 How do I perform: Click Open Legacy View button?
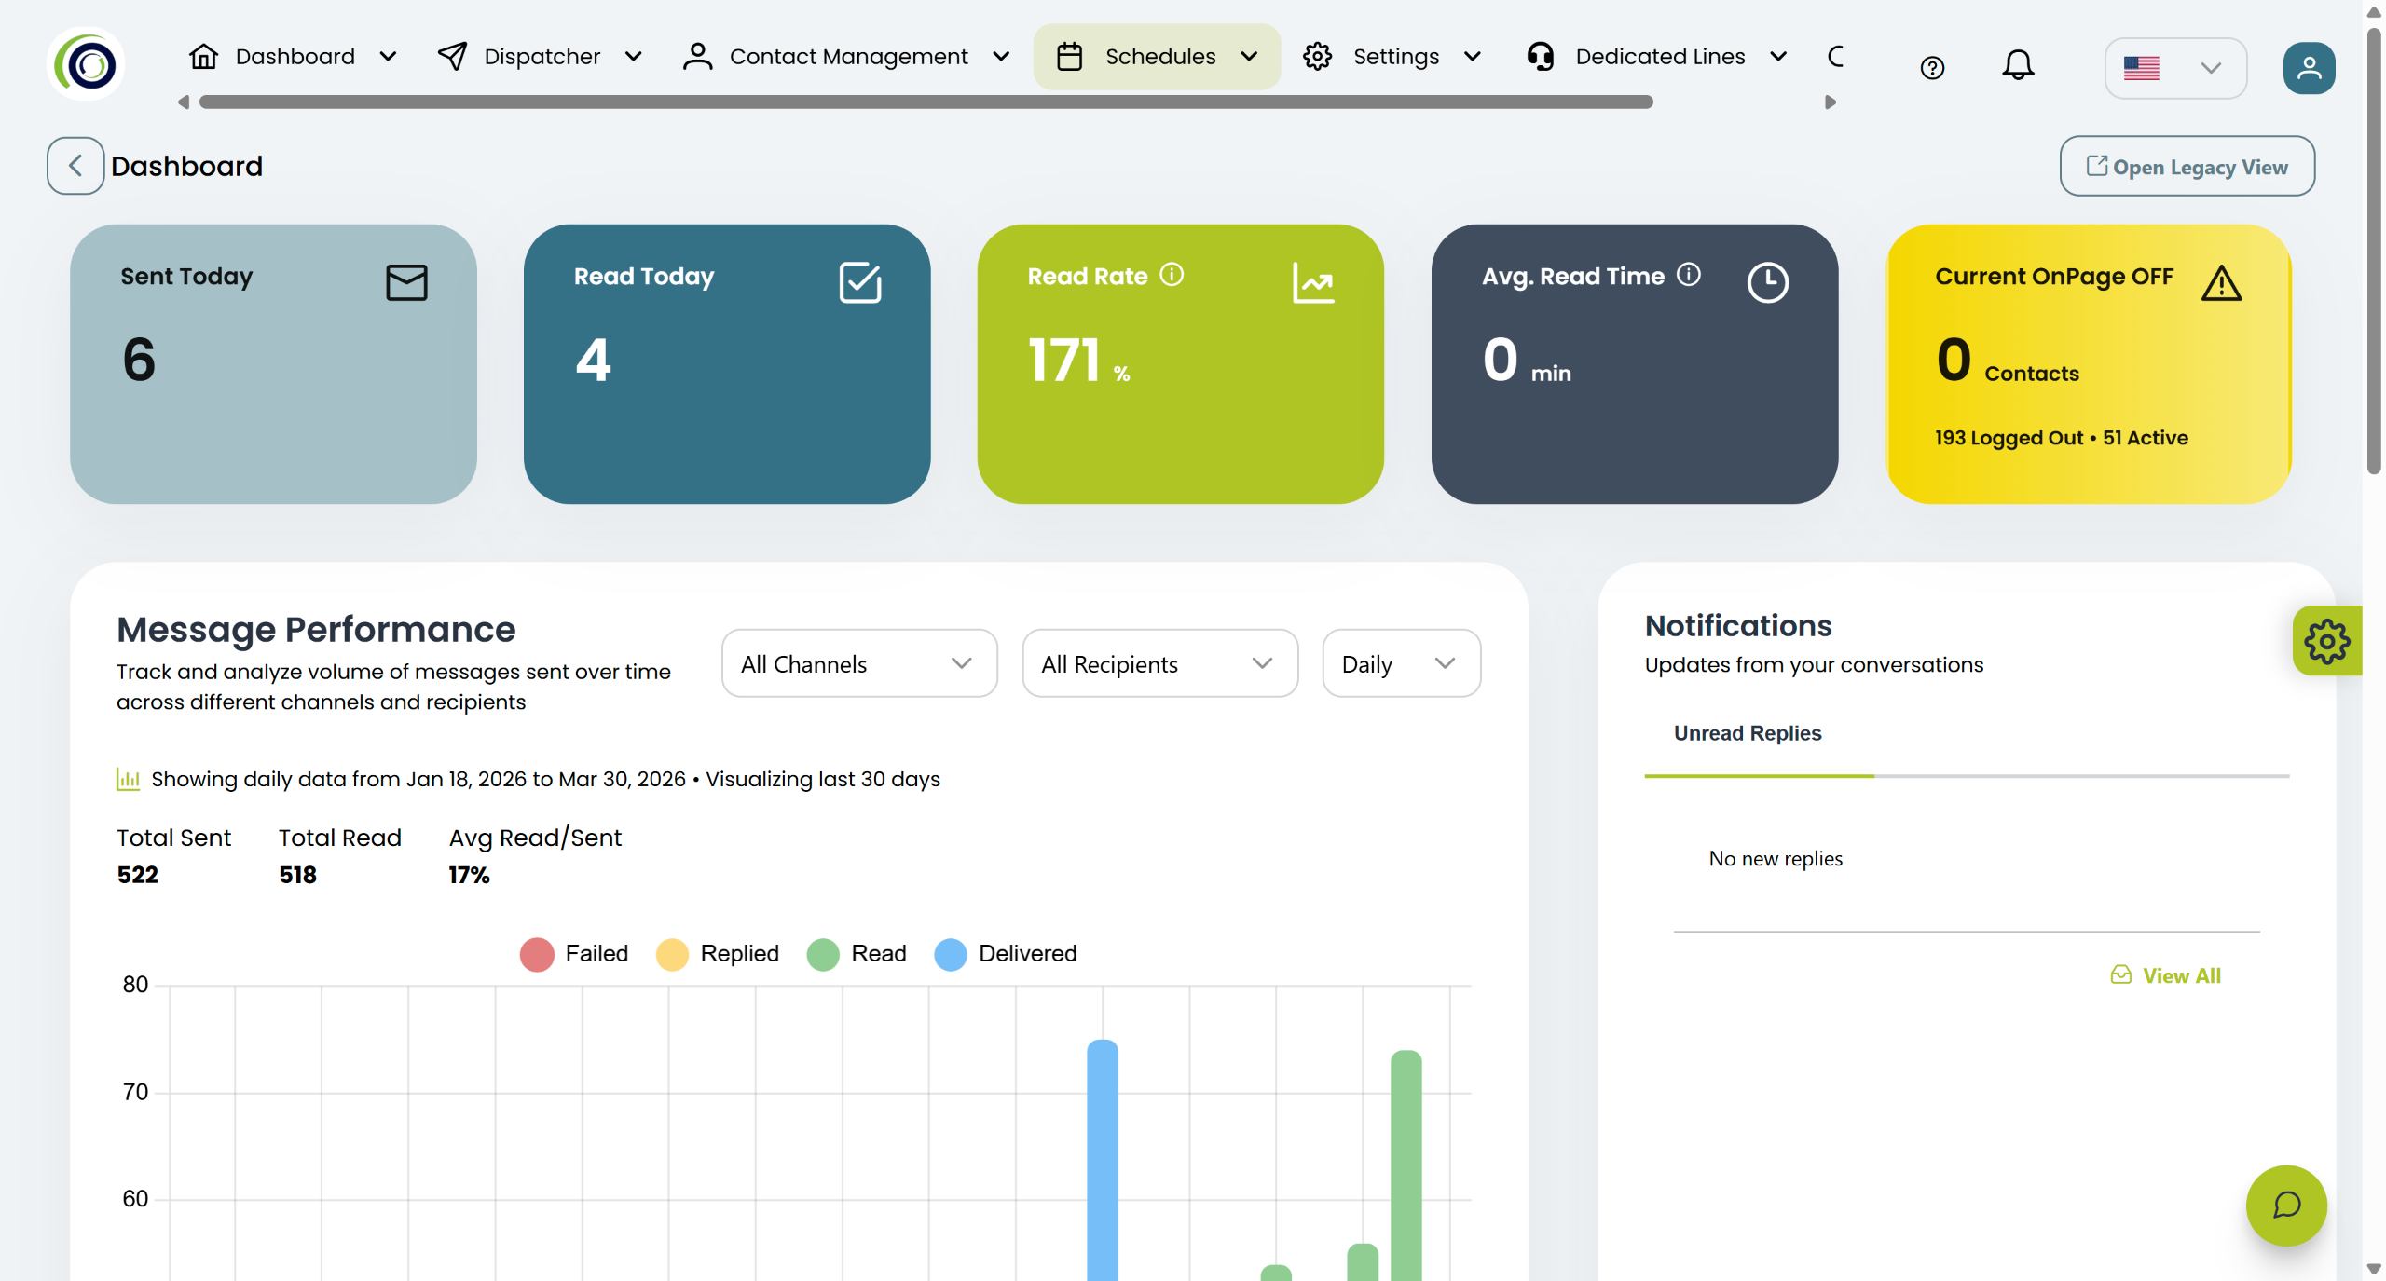click(2187, 167)
